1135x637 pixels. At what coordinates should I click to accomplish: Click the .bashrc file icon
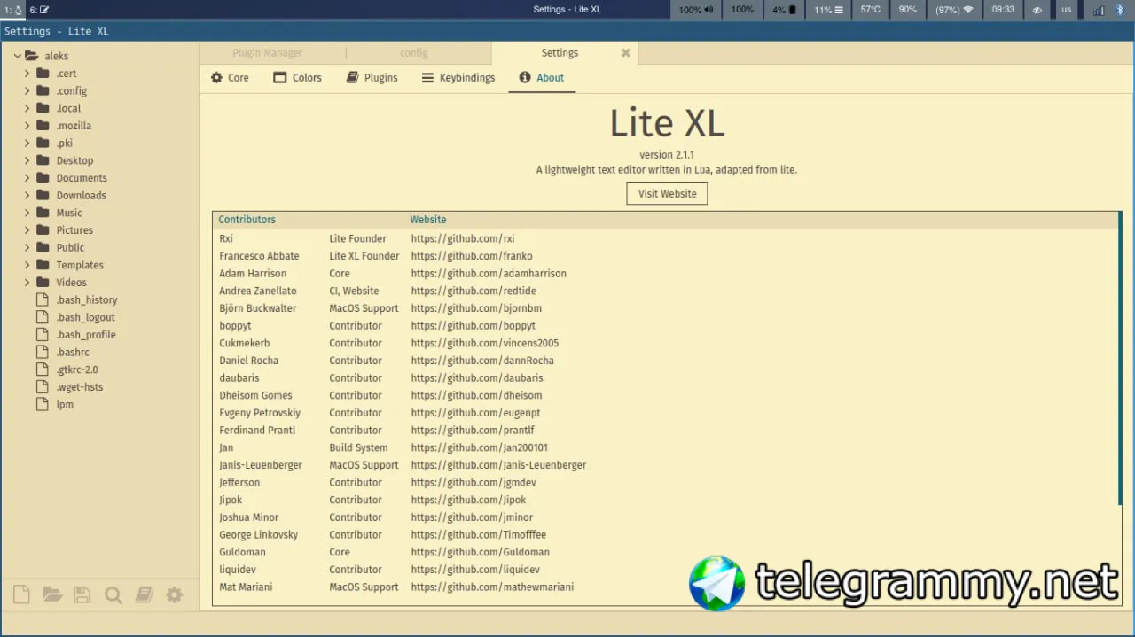coord(42,352)
